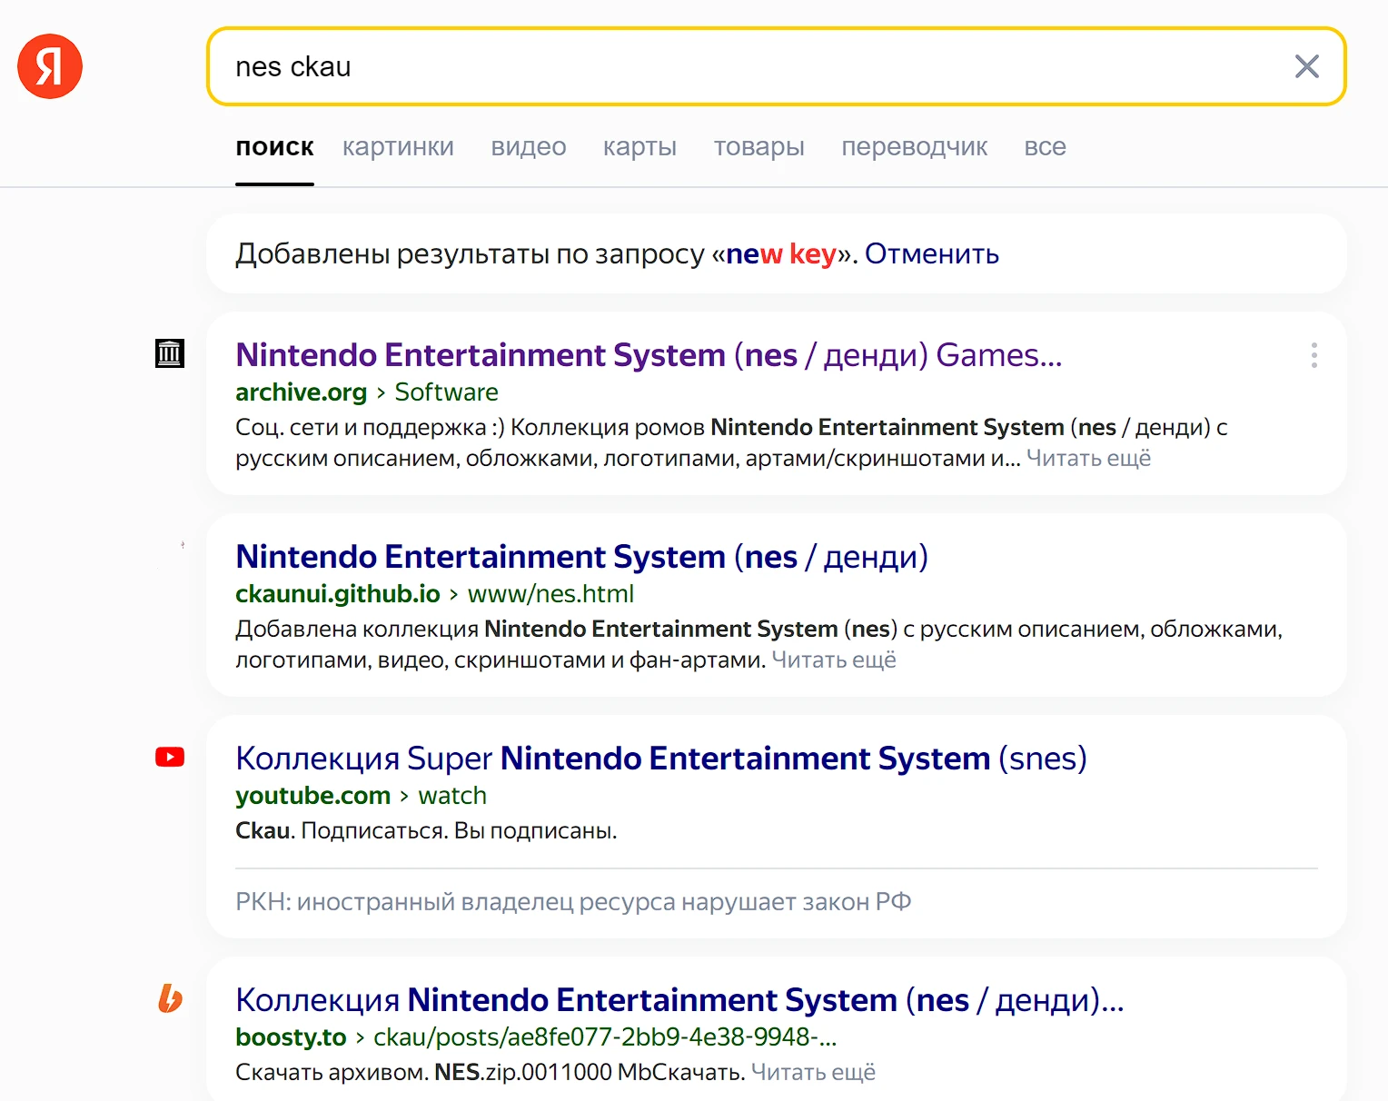
Task: Click the archive.org favicon
Action: pyautogui.click(x=170, y=353)
